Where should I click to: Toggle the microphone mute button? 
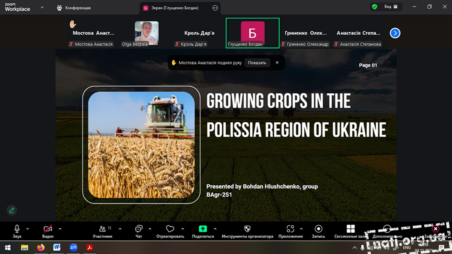[x=17, y=229]
